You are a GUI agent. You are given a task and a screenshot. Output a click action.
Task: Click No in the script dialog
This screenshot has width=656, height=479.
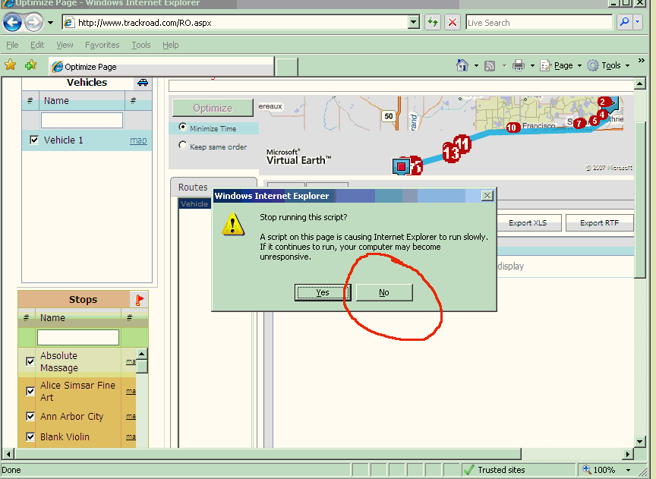coord(384,292)
